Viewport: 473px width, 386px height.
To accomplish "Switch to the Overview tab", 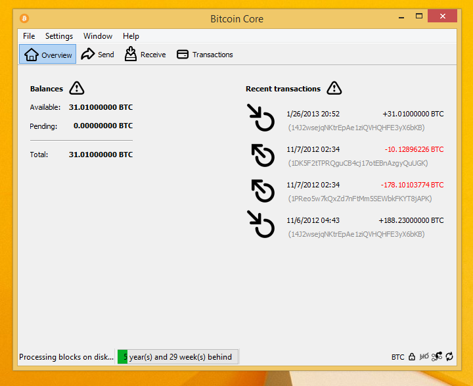I will (48, 55).
